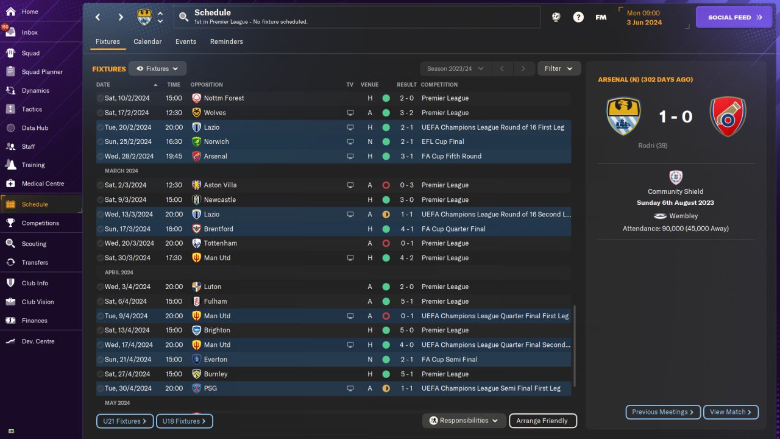Open the Reminders tab

coord(226,41)
